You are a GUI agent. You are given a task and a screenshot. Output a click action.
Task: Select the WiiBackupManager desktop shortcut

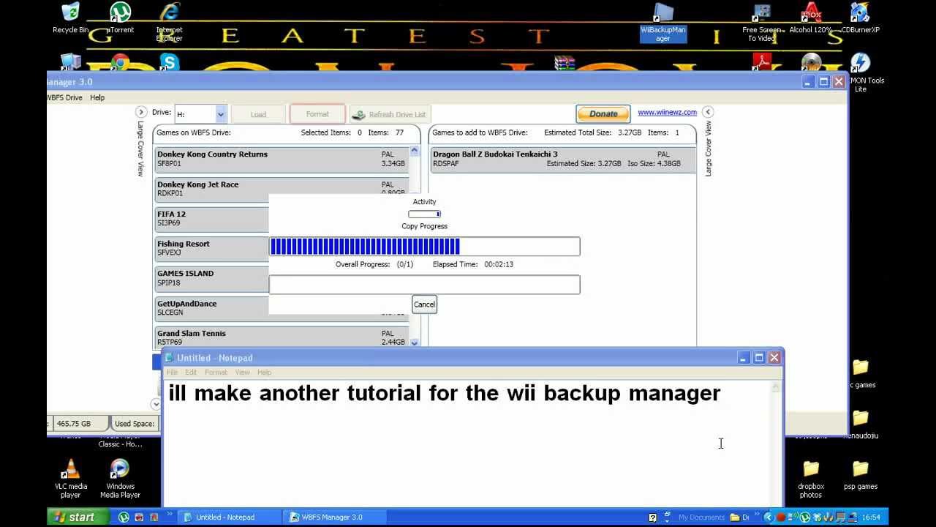click(663, 22)
